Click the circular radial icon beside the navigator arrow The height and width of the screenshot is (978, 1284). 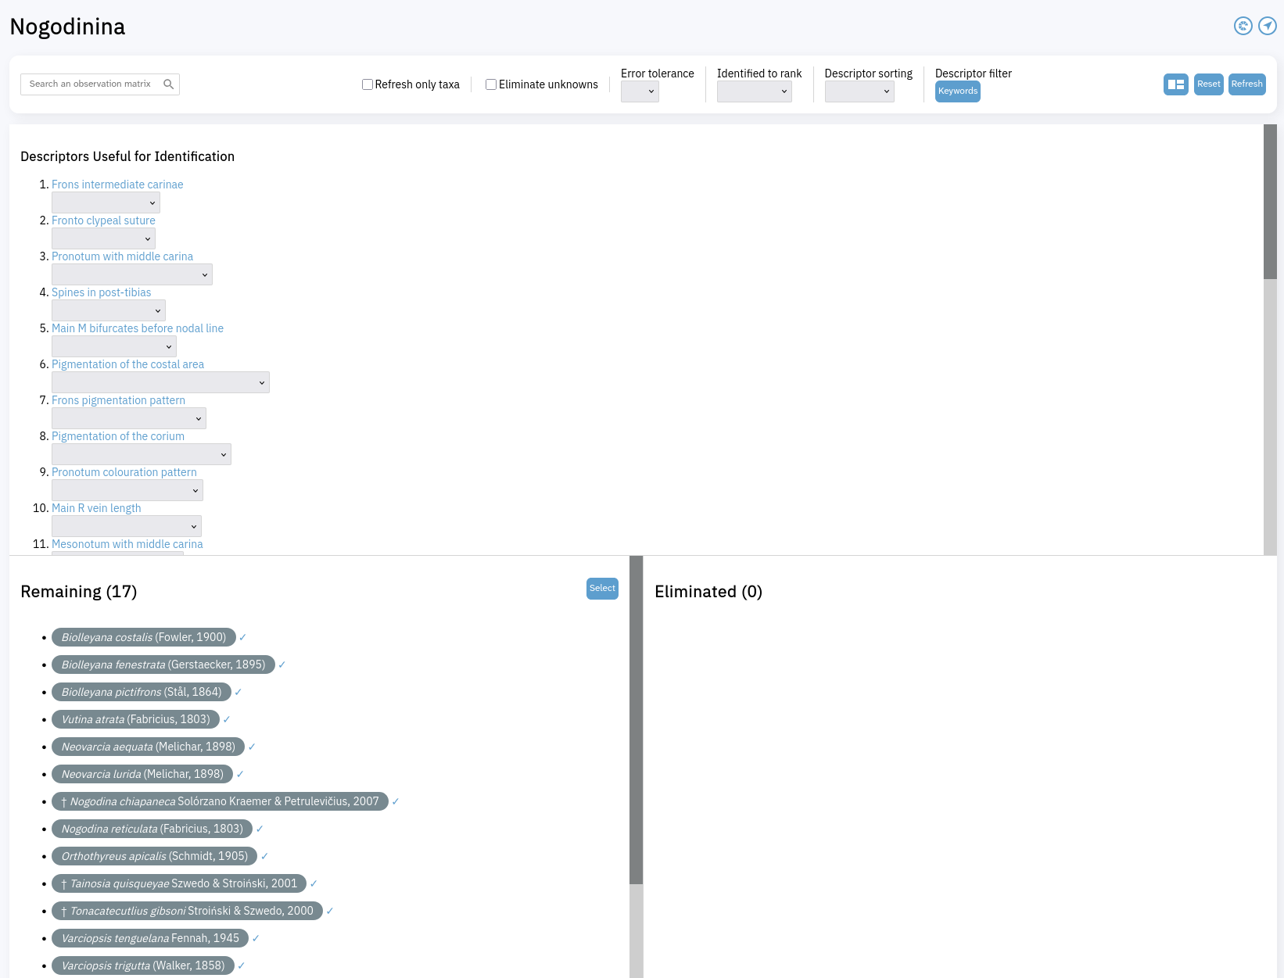1243,26
